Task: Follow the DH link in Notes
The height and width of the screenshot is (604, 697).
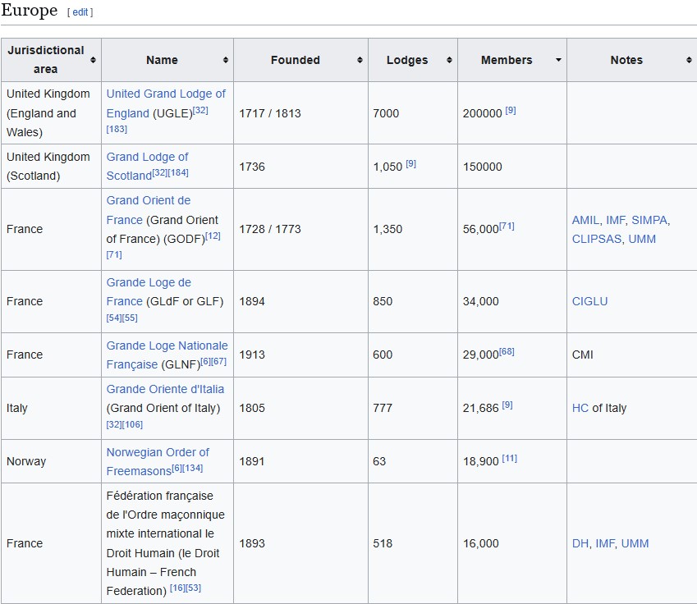Action: pyautogui.click(x=580, y=543)
